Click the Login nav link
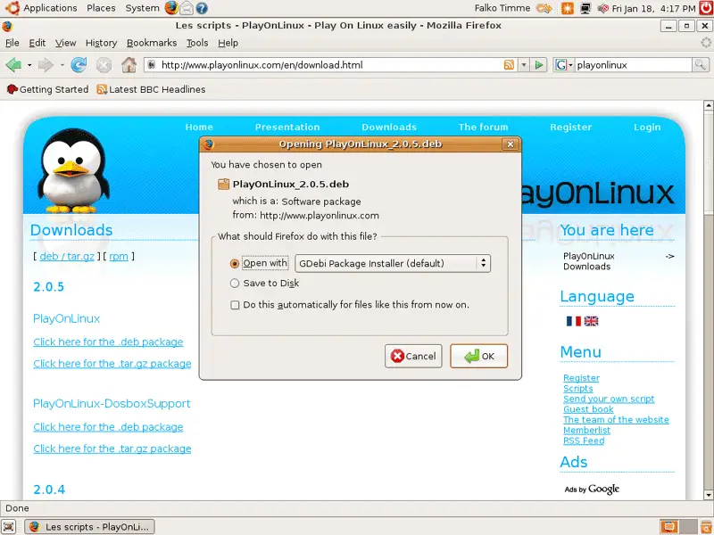Image resolution: width=714 pixels, height=535 pixels. pos(647,128)
